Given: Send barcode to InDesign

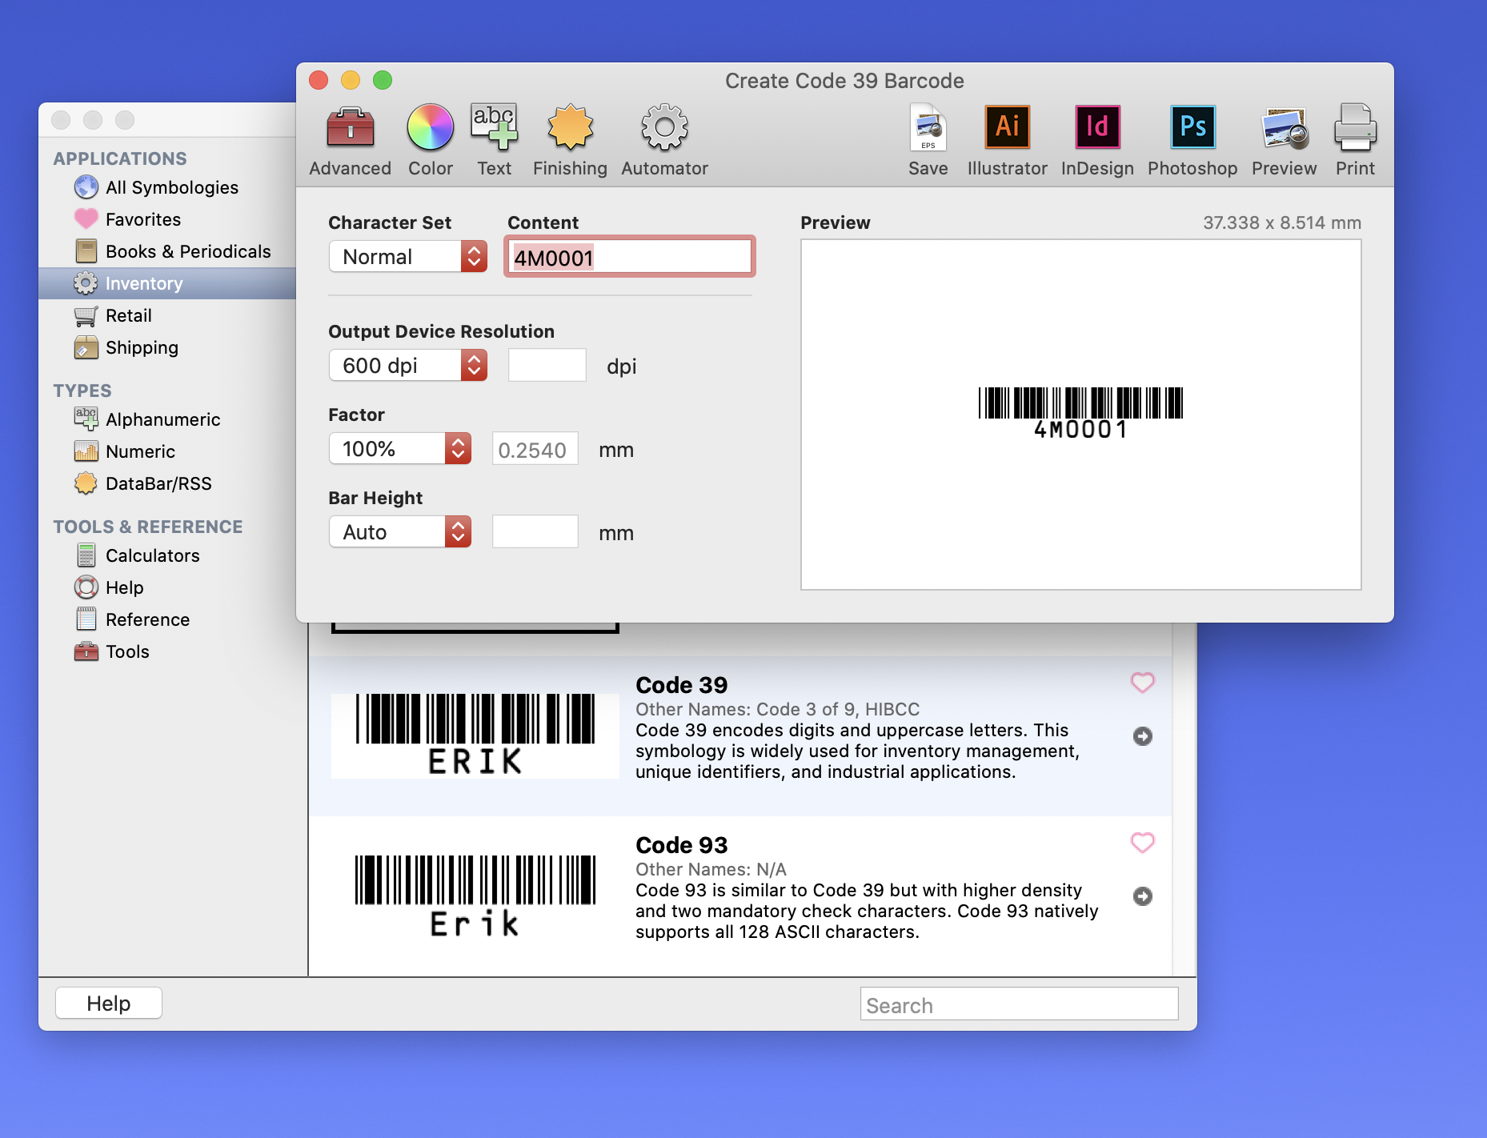Looking at the screenshot, I should click(x=1097, y=141).
